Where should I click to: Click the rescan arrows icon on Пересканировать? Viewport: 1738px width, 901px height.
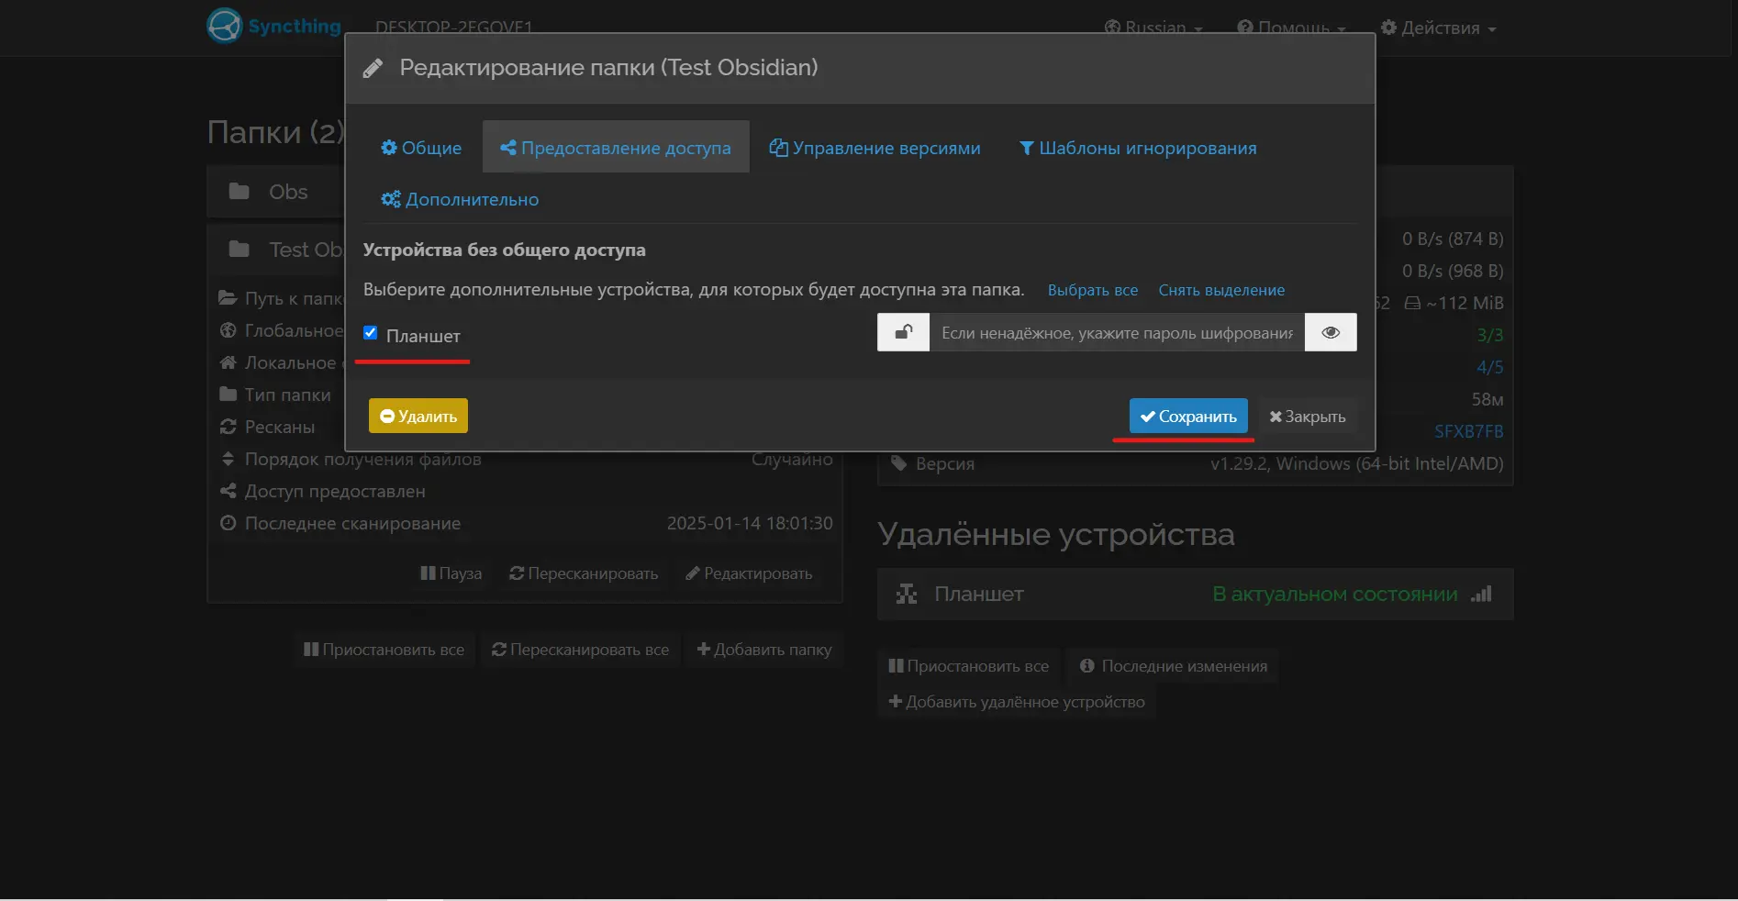click(517, 573)
